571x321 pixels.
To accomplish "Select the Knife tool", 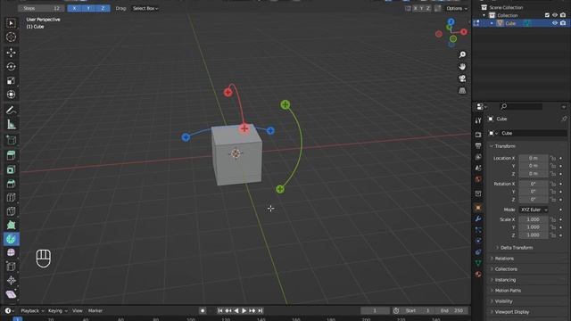I will pos(11,211).
